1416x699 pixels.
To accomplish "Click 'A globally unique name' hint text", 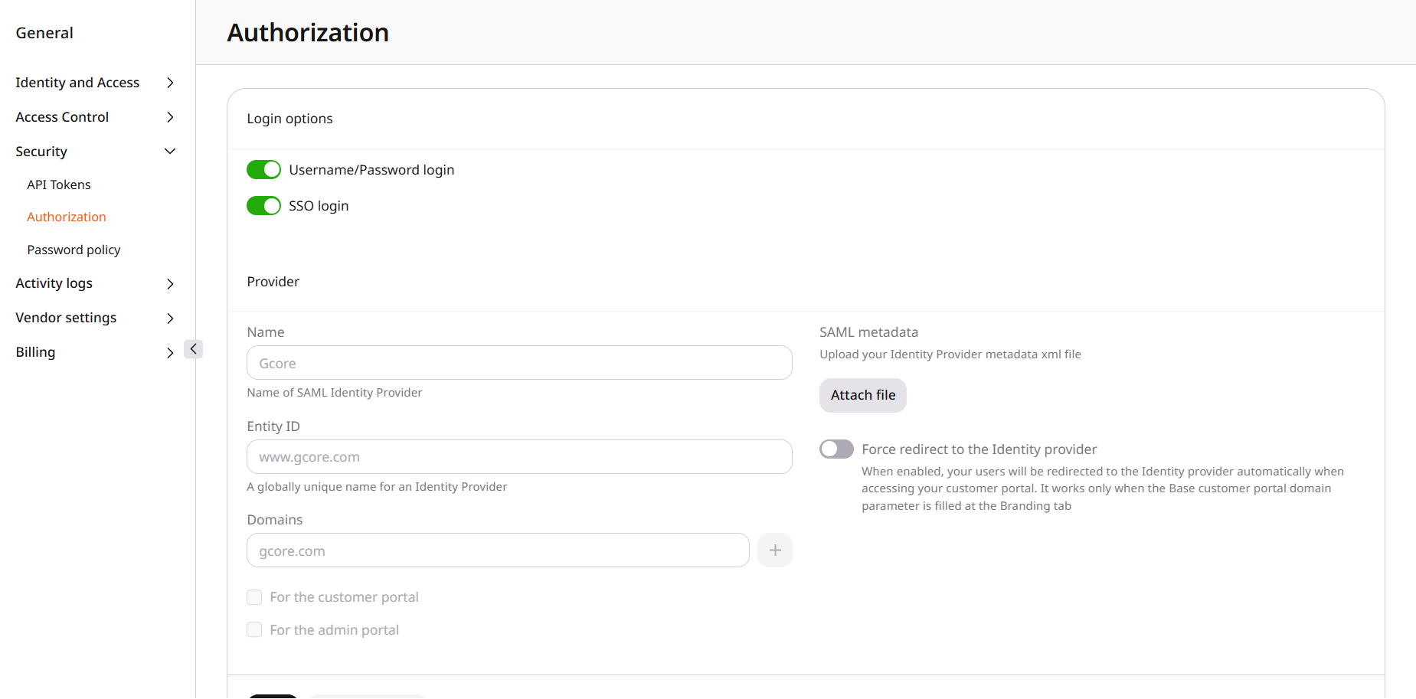I will coord(377,487).
